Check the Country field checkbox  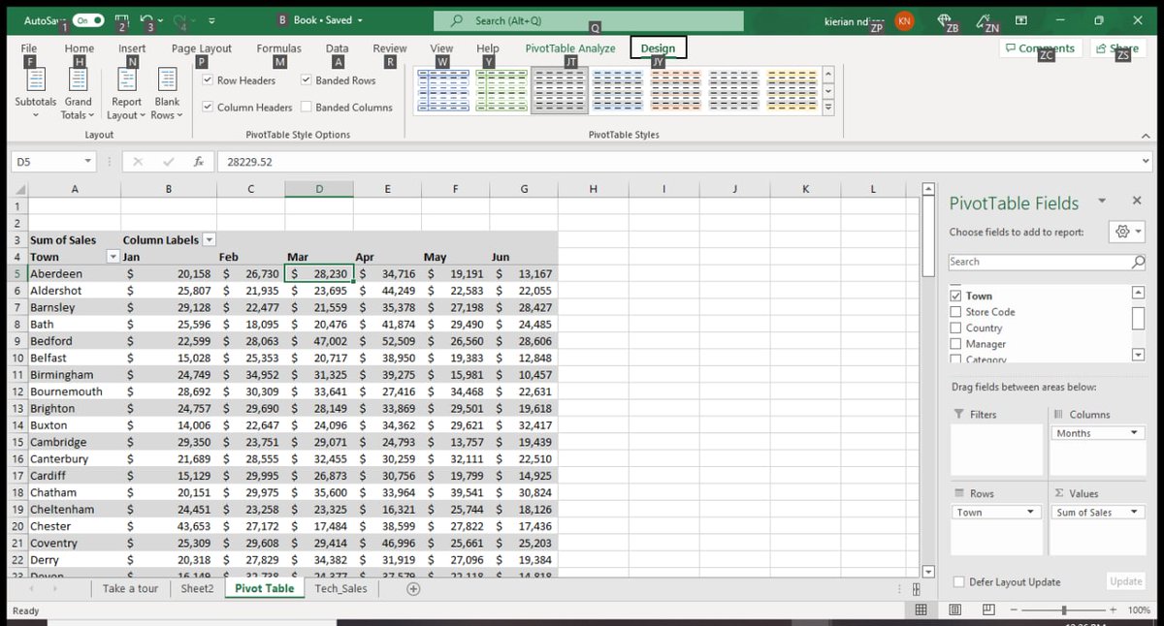pyautogui.click(x=956, y=328)
